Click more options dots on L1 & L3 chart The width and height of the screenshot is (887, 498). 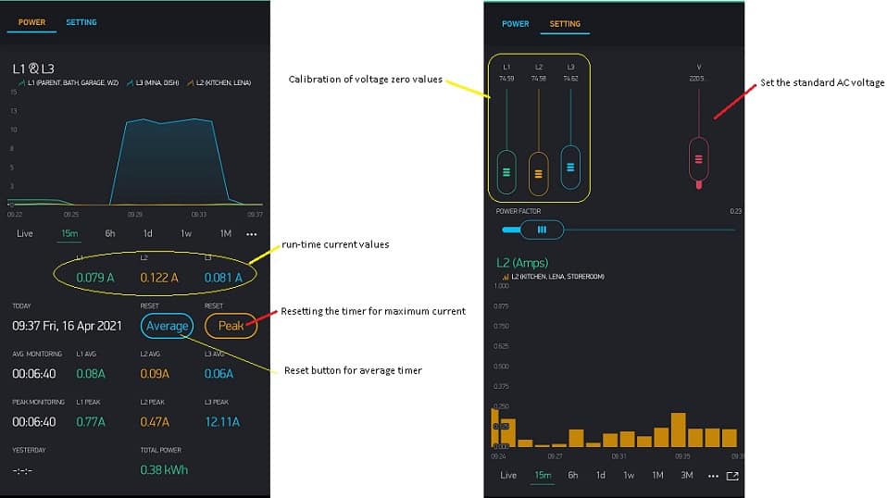tap(251, 234)
